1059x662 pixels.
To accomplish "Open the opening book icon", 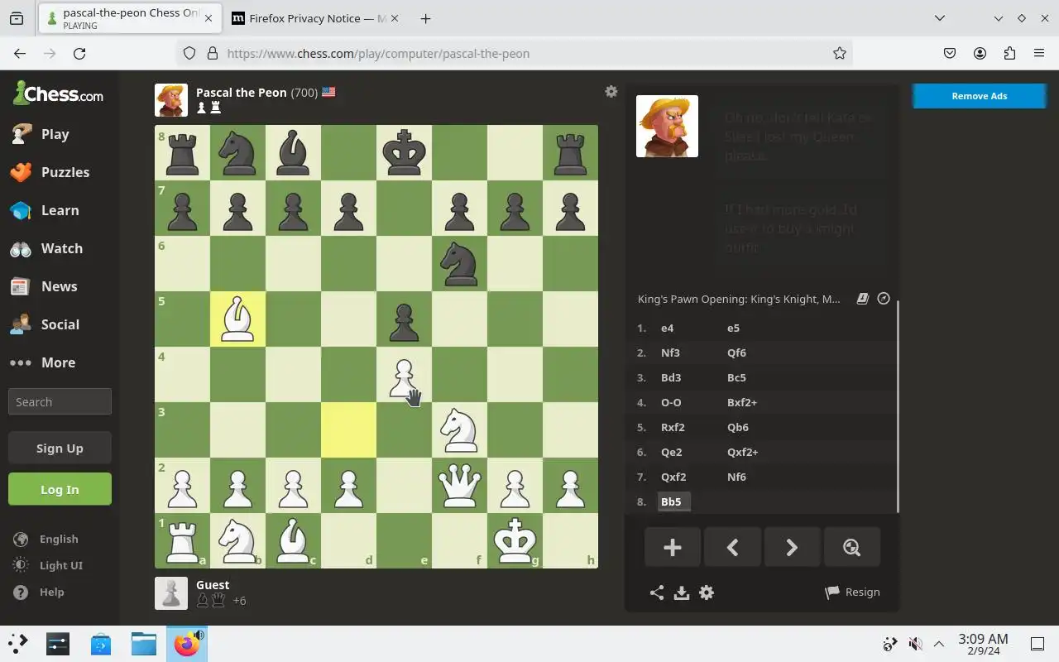I will 862,299.
